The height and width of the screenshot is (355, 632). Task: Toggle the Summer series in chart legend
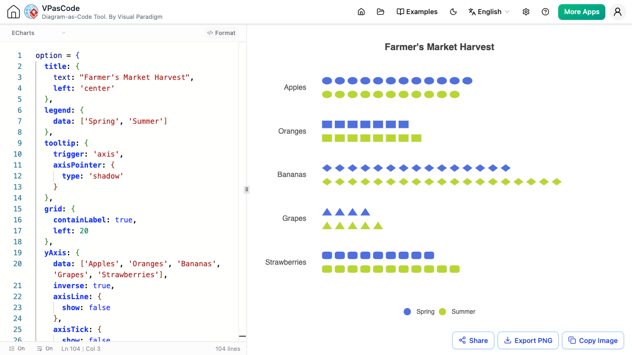[457, 312]
